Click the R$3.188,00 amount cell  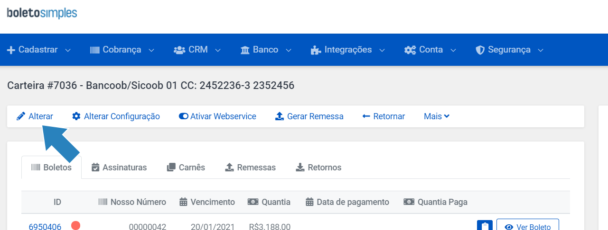[270, 227]
